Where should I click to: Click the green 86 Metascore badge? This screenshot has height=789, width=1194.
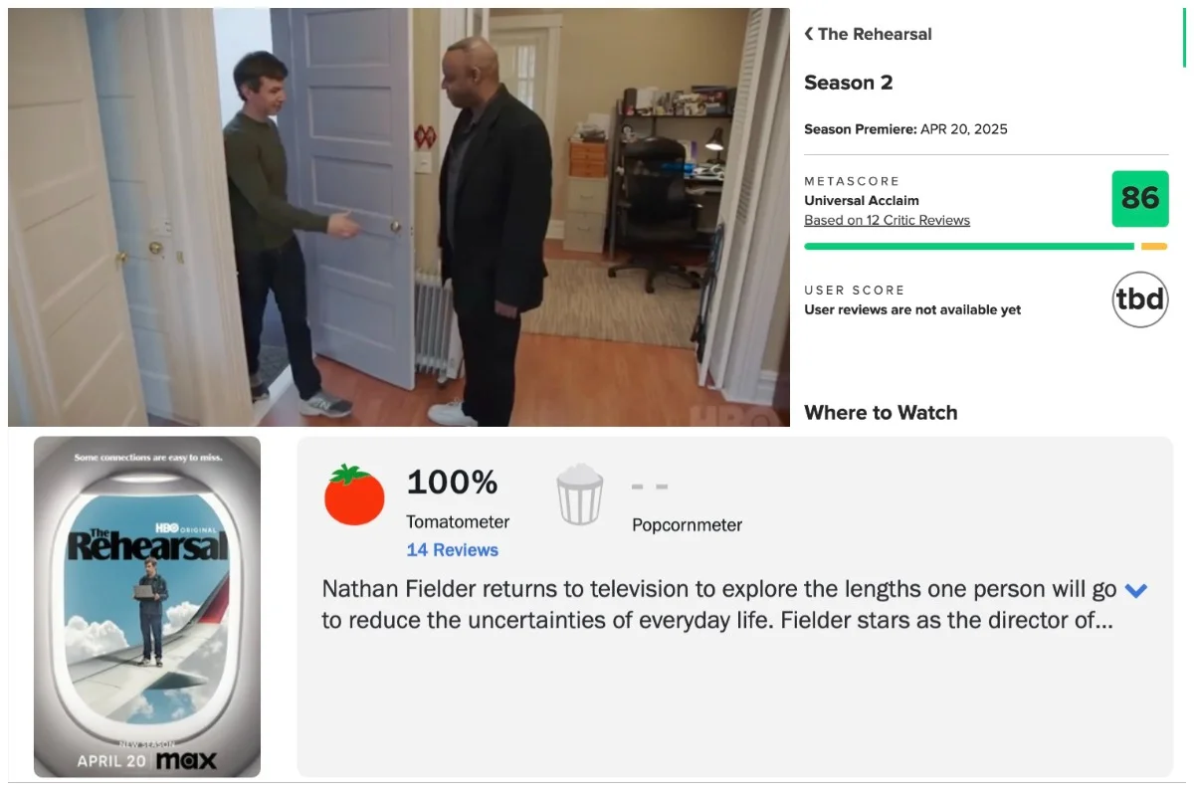(x=1140, y=198)
